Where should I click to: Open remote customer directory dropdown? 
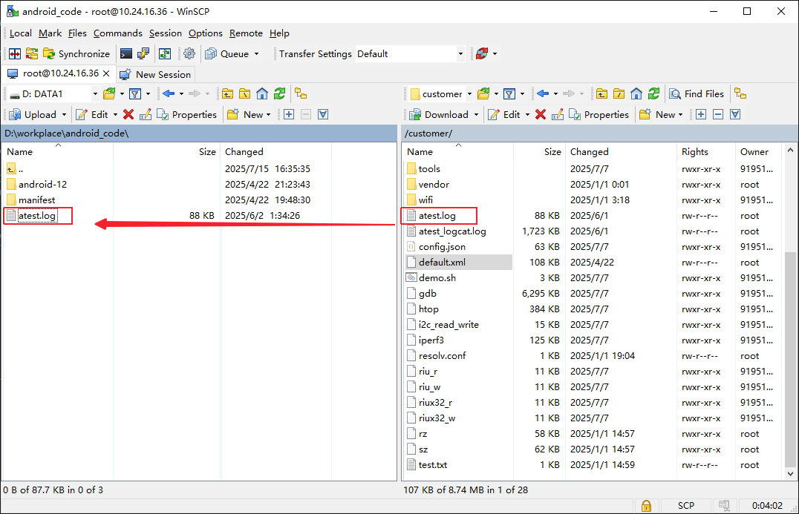coord(469,93)
